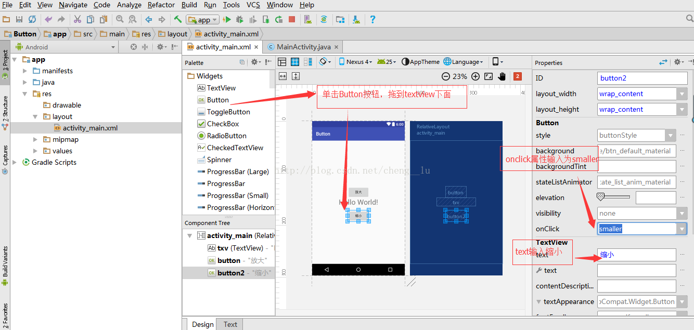Open the layout_width dropdown arrow
Image resolution: width=694 pixels, height=330 pixels.
click(683, 94)
